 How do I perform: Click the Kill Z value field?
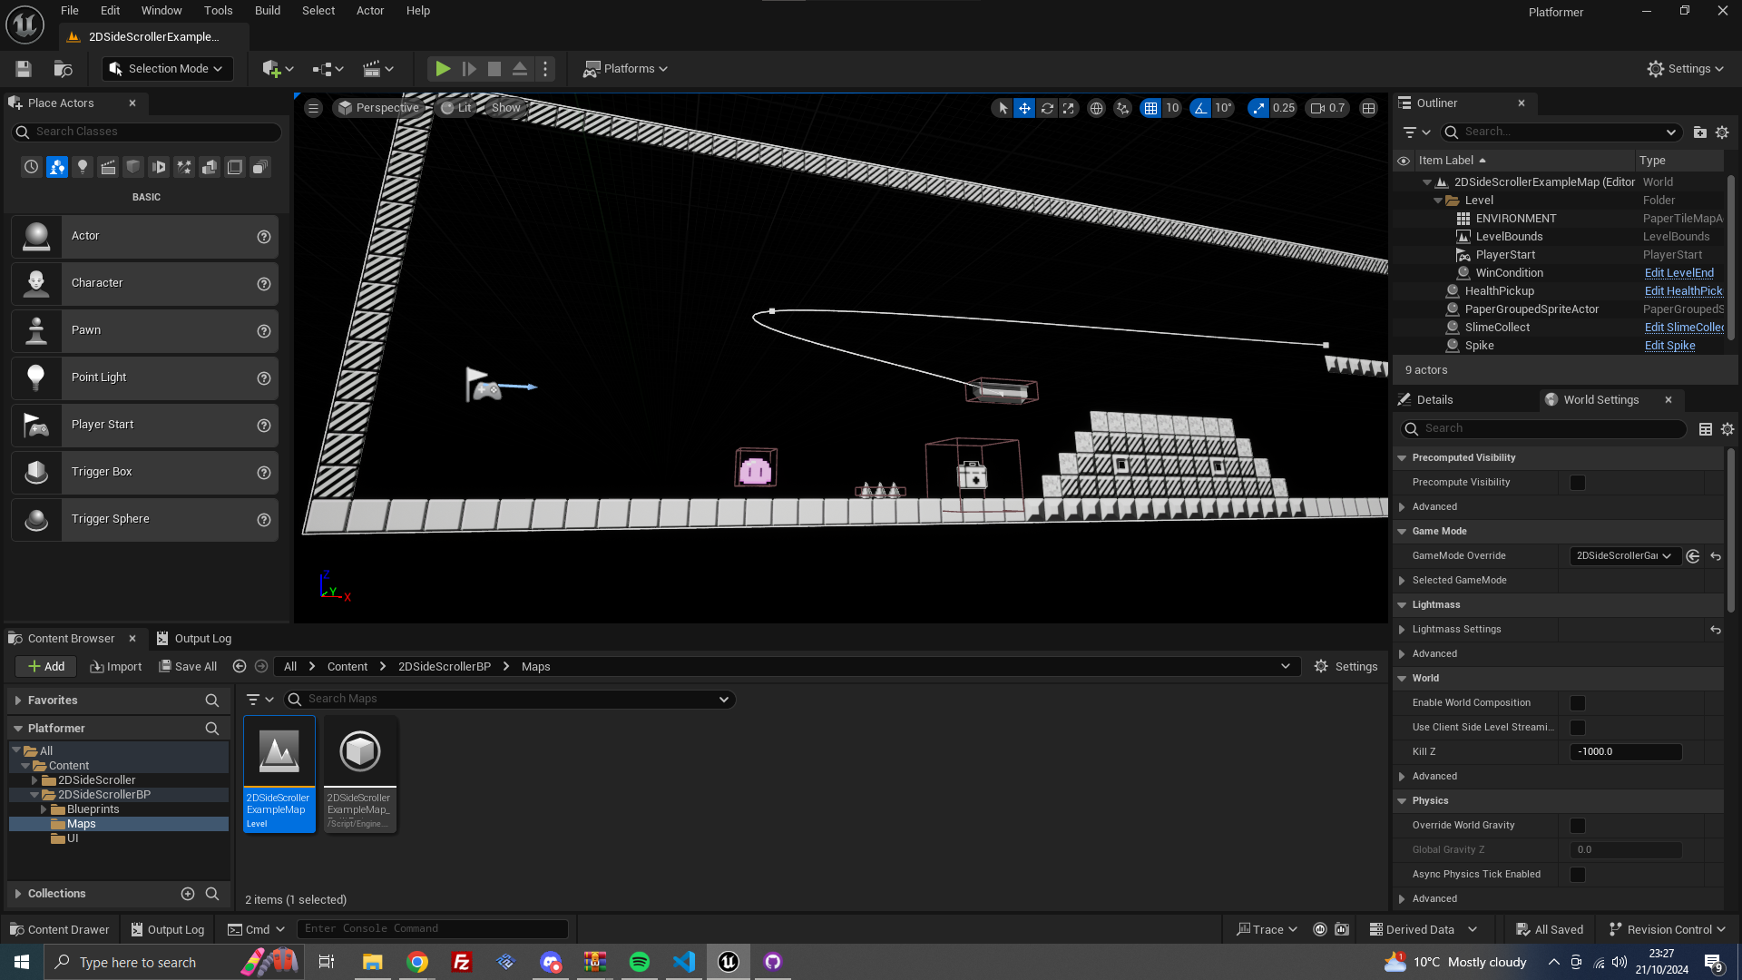tap(1625, 752)
